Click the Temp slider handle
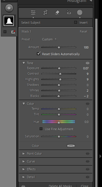Viewport: 102px width, 187px height. pos(59,109)
